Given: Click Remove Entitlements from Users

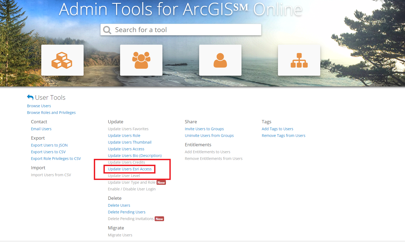Looking at the screenshot, I should click(214, 159).
